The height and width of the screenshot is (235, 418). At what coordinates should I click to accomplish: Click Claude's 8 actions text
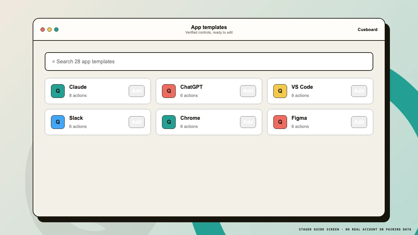(78, 96)
